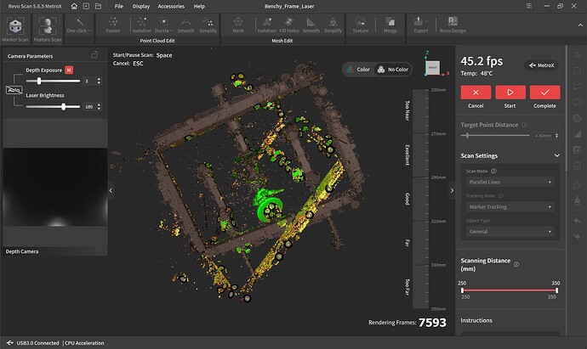Cancel the current scan

click(476, 93)
